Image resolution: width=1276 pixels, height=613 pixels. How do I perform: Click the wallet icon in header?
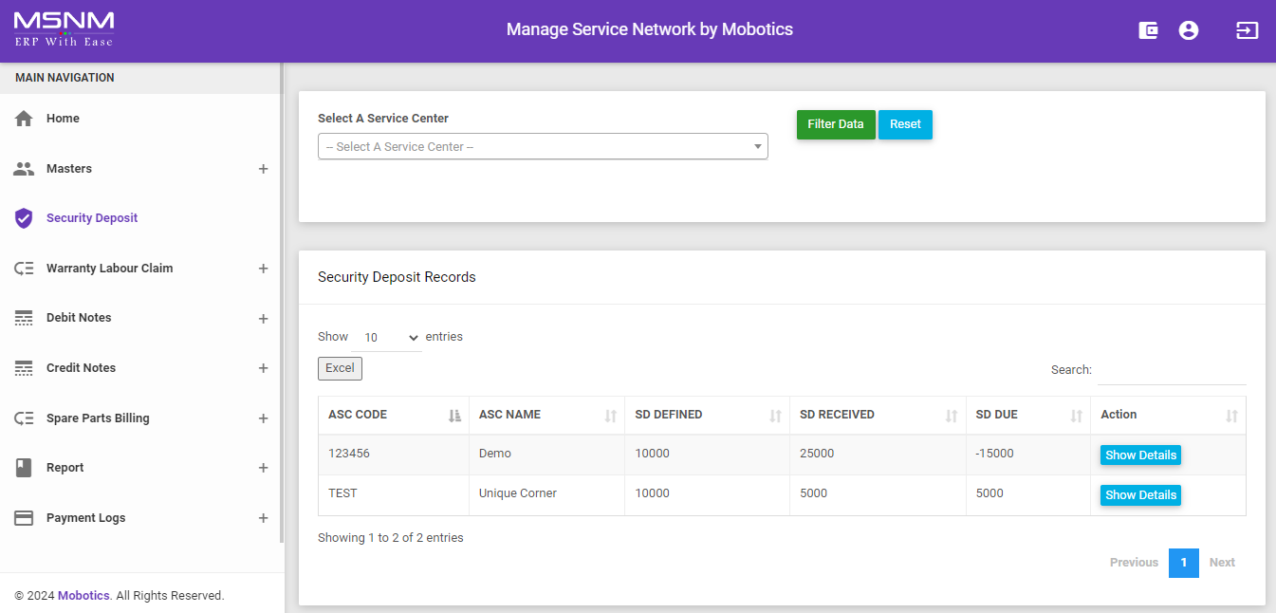(x=1148, y=30)
